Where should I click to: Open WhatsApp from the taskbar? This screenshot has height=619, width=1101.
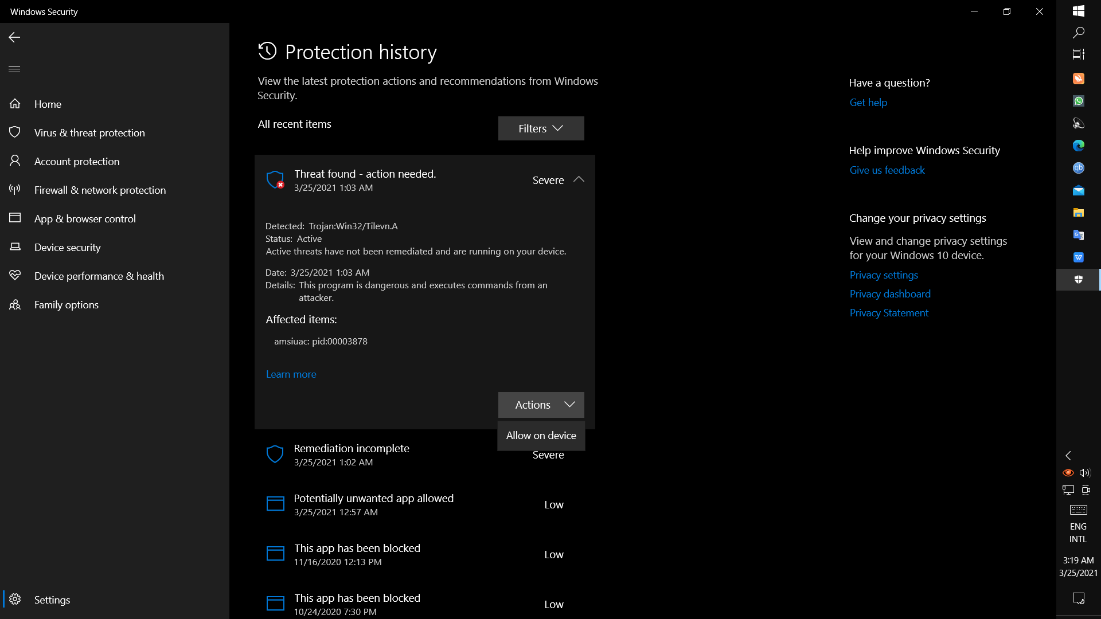pos(1078,101)
